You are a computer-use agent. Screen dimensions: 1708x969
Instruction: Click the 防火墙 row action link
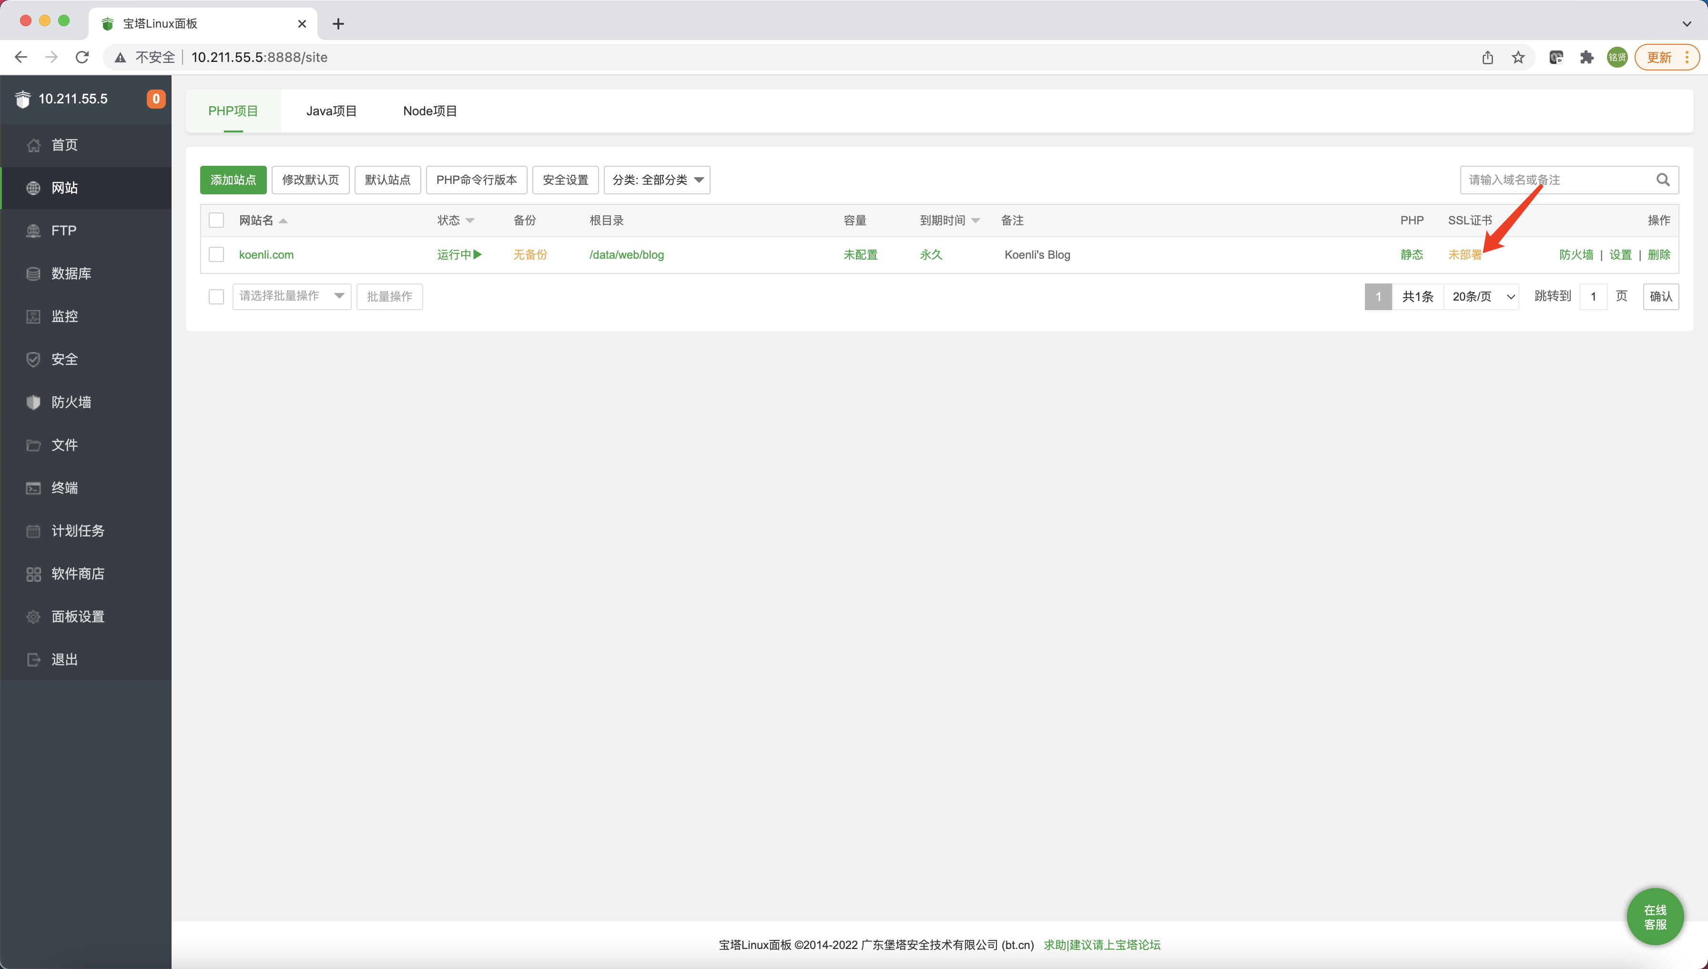(1576, 254)
